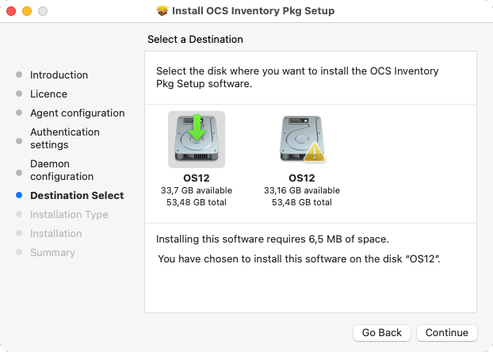Click the 33,7 GB available disk label
493x352 pixels.
[197, 190]
